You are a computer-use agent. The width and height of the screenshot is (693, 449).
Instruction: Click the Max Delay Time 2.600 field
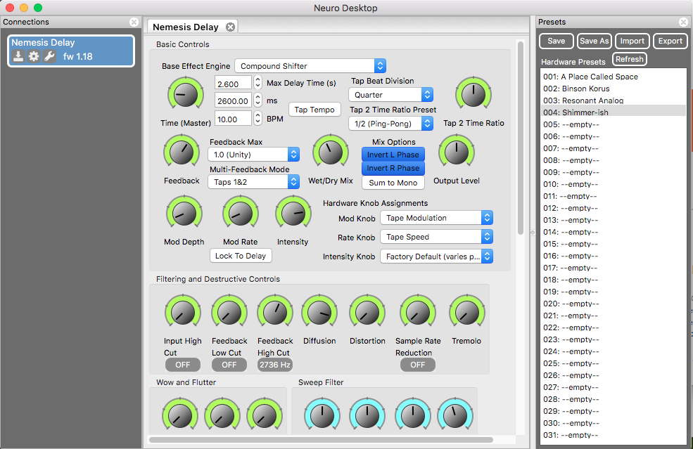pyautogui.click(x=234, y=84)
